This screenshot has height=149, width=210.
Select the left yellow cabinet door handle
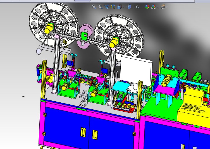click(83, 132)
